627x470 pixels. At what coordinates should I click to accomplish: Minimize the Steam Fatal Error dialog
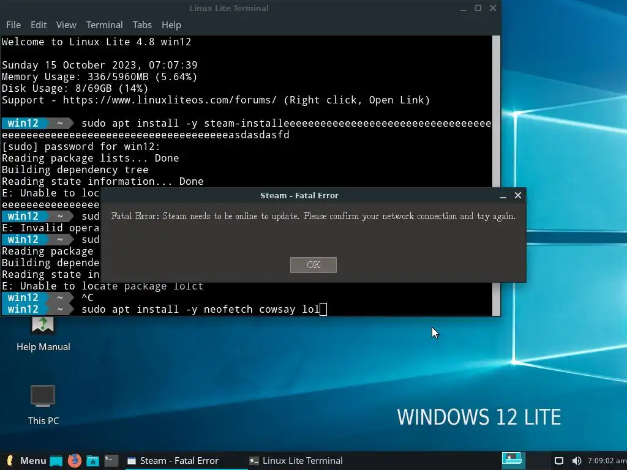coord(503,196)
